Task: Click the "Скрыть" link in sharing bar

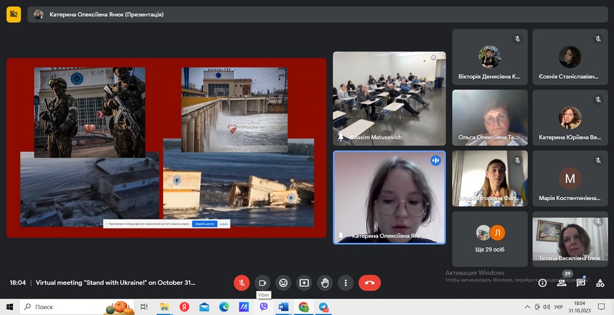Action: (224, 224)
